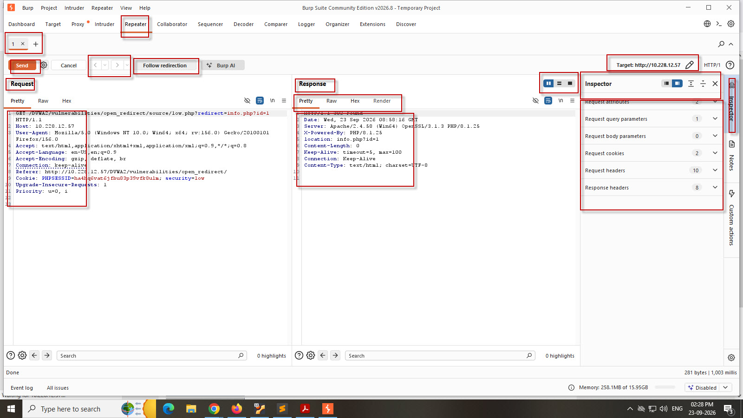Viewport: 743px width, 418px height.
Task: Open the Project menu
Action: click(x=49, y=8)
